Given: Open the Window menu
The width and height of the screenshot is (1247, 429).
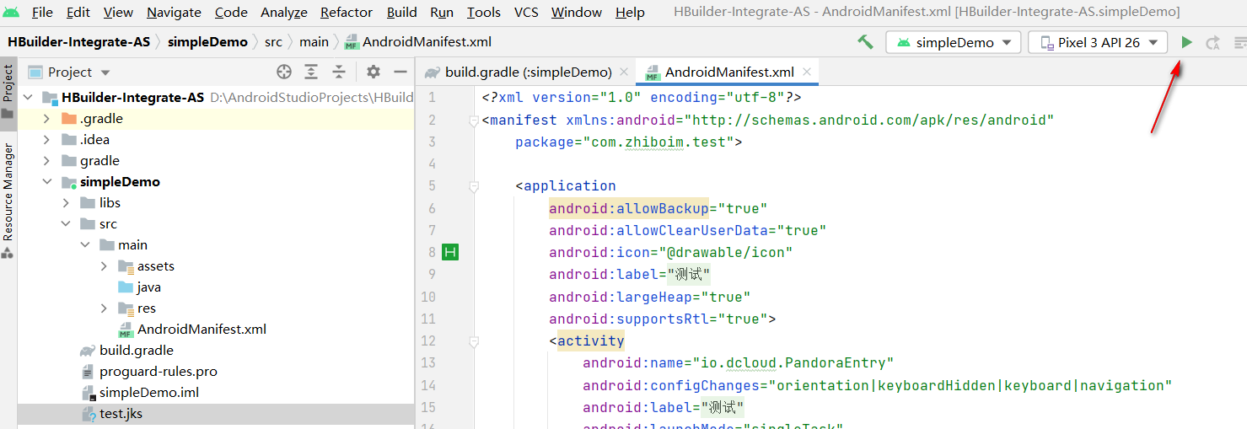Looking at the screenshot, I should pyautogui.click(x=577, y=12).
